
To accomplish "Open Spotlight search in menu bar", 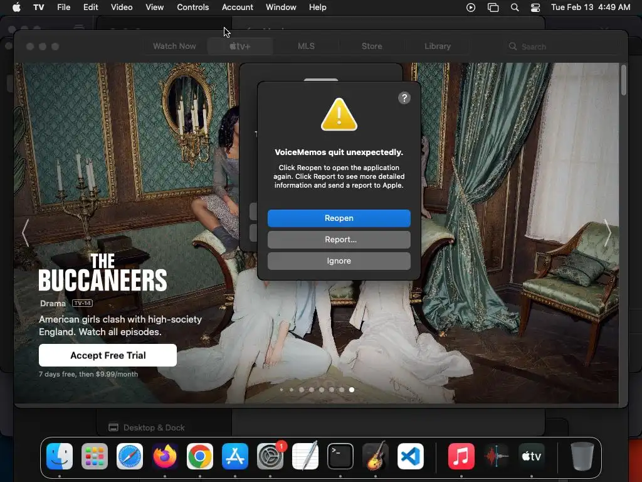I will [515, 8].
